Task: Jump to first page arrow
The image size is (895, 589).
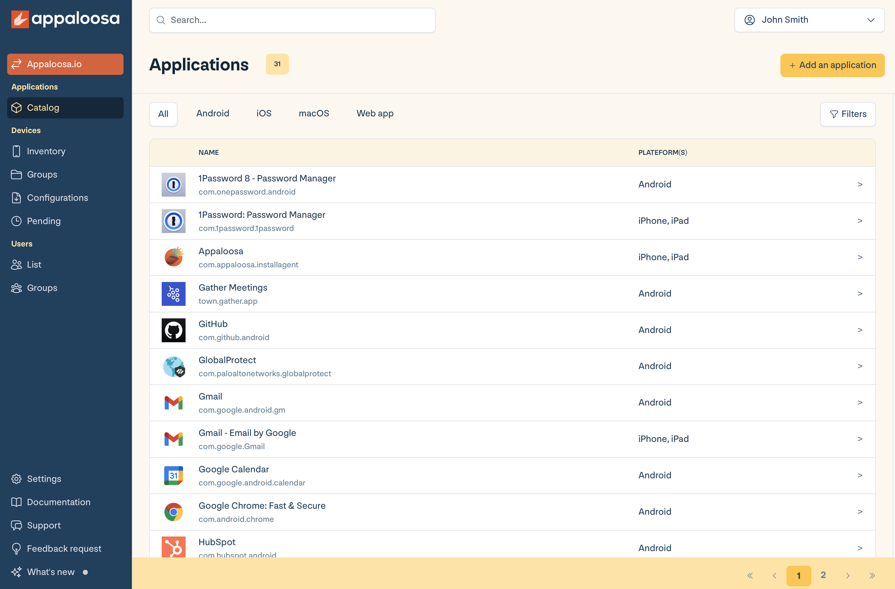Action: pyautogui.click(x=750, y=576)
